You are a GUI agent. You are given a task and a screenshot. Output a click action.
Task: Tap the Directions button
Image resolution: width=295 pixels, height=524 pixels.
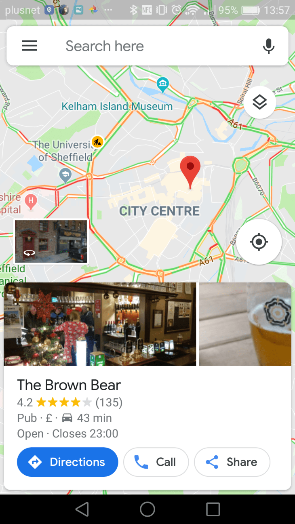67,462
